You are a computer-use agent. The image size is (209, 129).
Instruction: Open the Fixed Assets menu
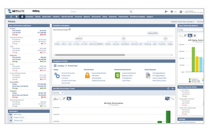(x=123, y=17)
